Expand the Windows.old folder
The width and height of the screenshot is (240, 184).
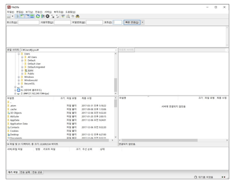click(x=19, y=80)
